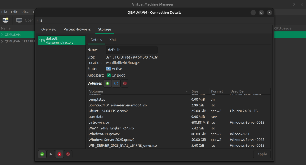Screen dimensions: 306x165
Task: Open the Details sub-tab
Action: pos(96,40)
